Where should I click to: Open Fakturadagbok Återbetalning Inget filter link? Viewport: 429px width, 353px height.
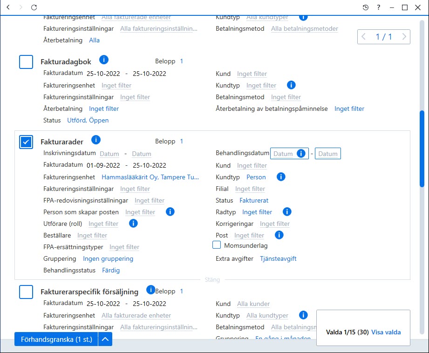(104, 109)
